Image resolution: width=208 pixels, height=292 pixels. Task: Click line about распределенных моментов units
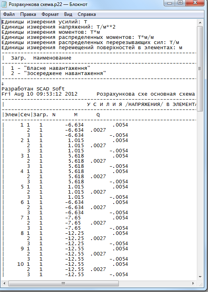[78, 37]
